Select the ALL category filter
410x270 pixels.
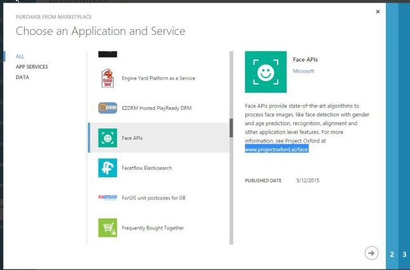[x=20, y=57]
